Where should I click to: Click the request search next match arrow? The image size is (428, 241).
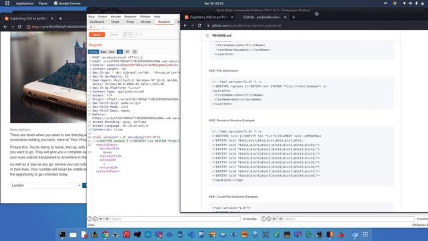pos(107,219)
